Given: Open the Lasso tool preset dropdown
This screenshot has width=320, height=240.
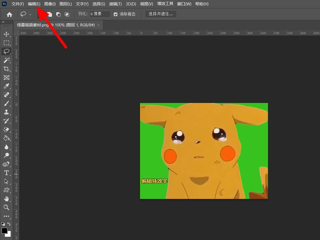Looking at the screenshot, I should 30,14.
